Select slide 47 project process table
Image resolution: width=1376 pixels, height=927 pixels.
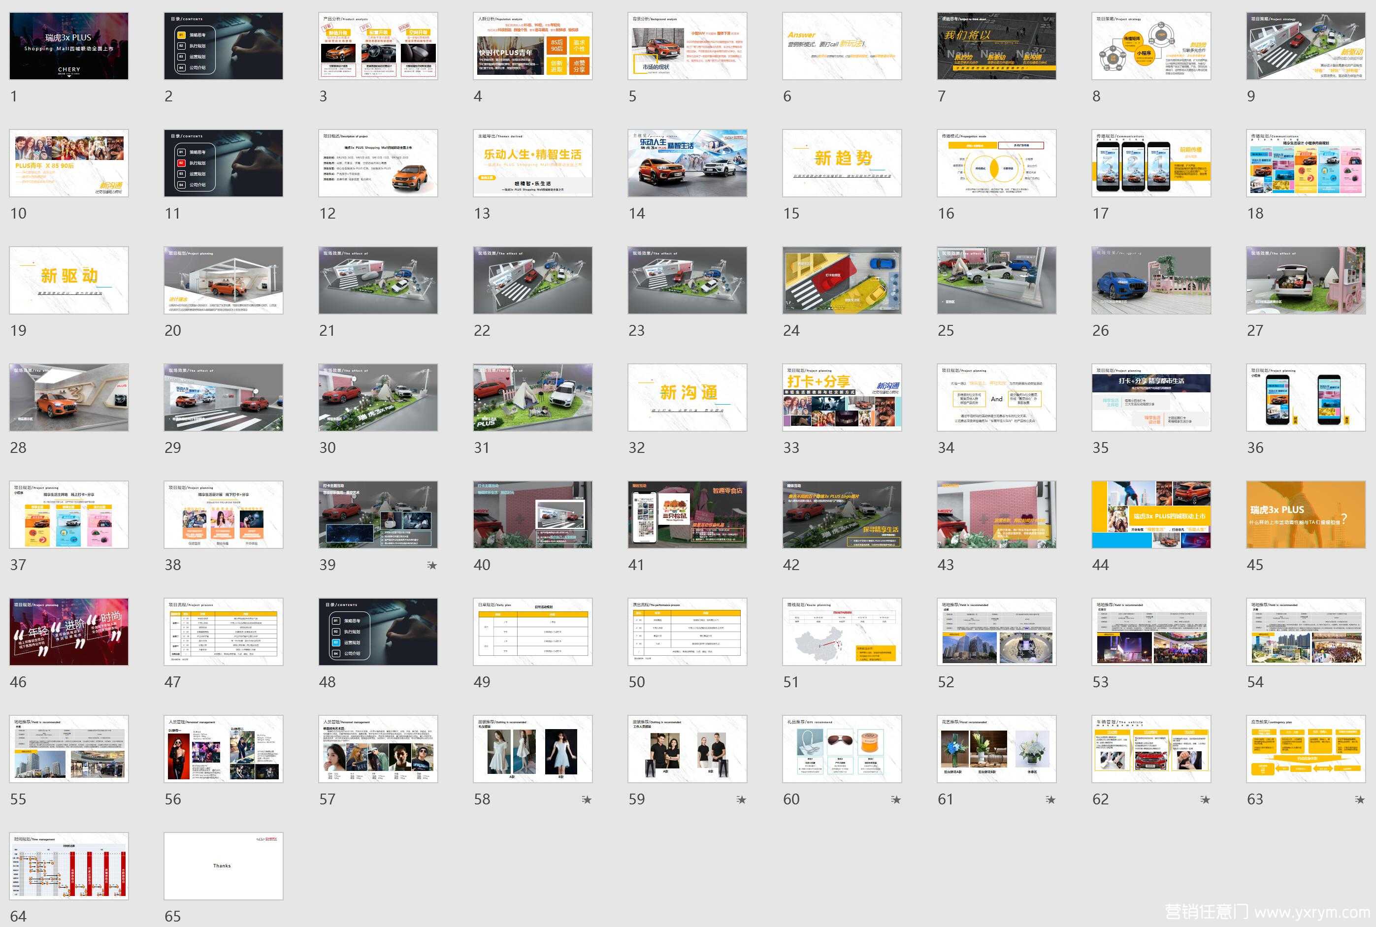[x=224, y=632]
